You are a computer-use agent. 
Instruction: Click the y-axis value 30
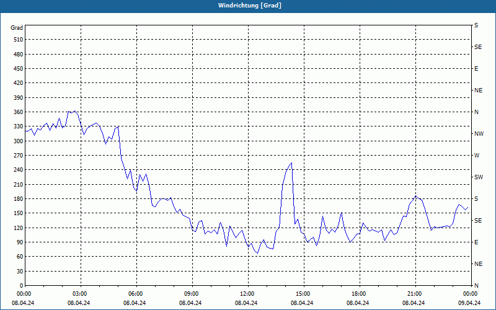tap(20, 272)
